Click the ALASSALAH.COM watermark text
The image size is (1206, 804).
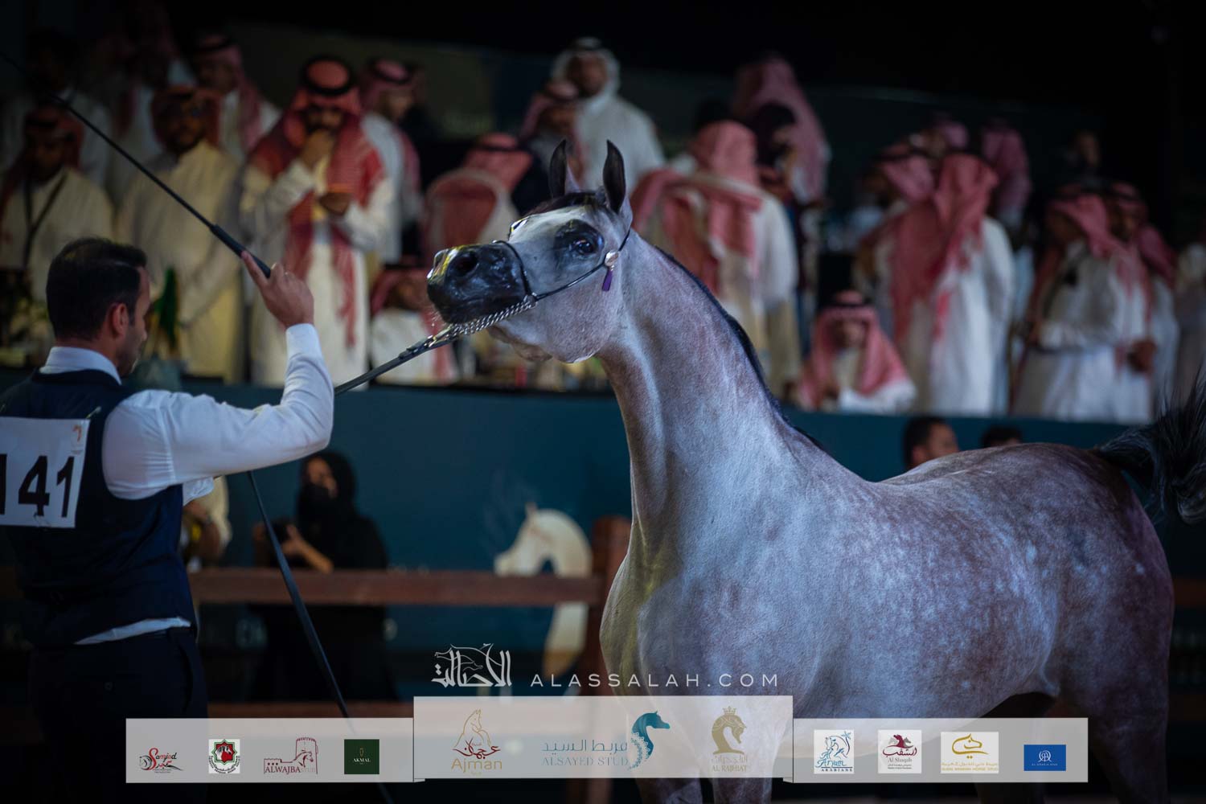point(654,680)
